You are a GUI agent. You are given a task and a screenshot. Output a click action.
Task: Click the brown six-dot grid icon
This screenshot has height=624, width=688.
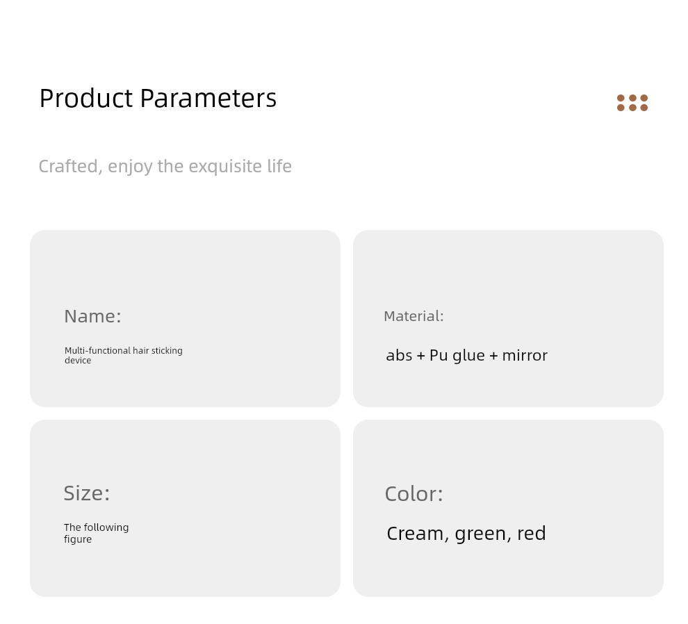coord(632,103)
